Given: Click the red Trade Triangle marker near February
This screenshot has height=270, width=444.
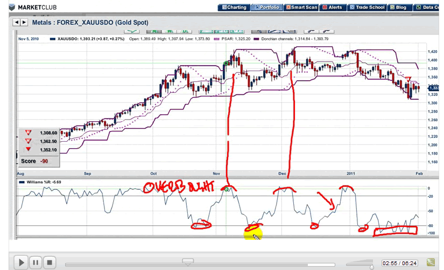Looking at the screenshot, I should [x=408, y=79].
